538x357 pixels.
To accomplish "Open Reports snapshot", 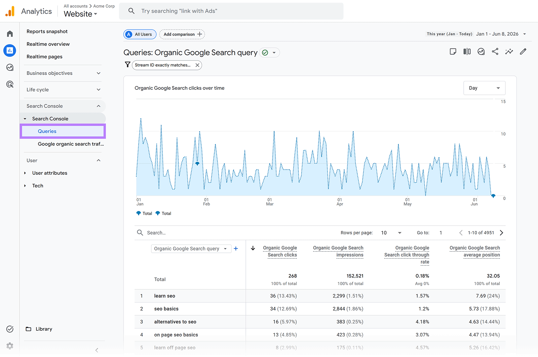I will [x=47, y=31].
